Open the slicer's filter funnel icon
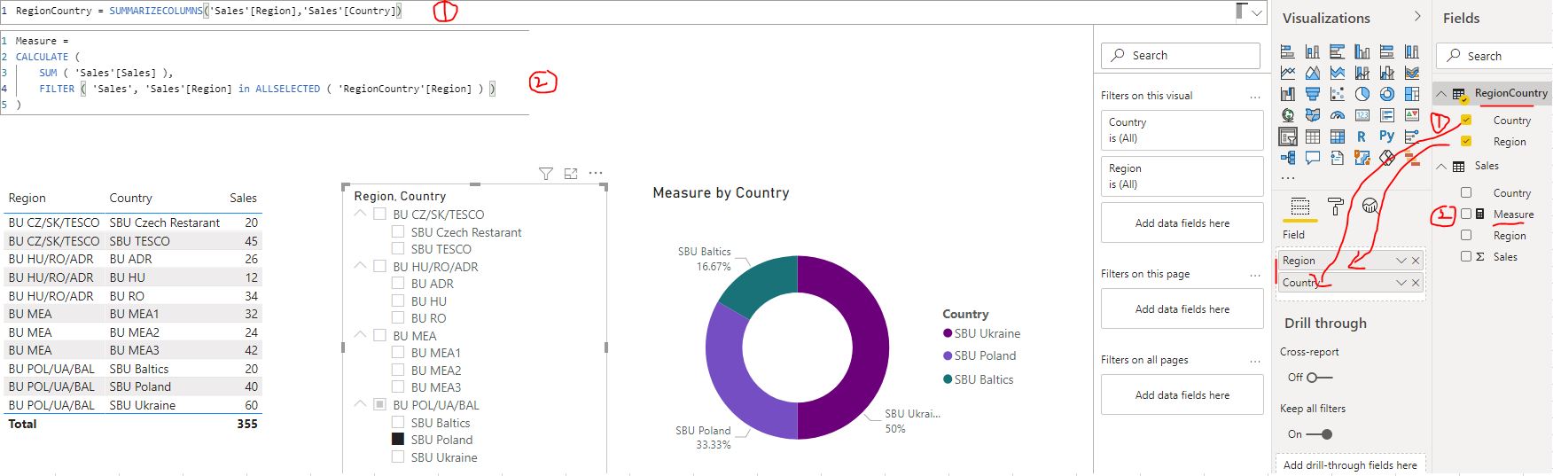Screen dimensions: 1553x476 (546, 174)
